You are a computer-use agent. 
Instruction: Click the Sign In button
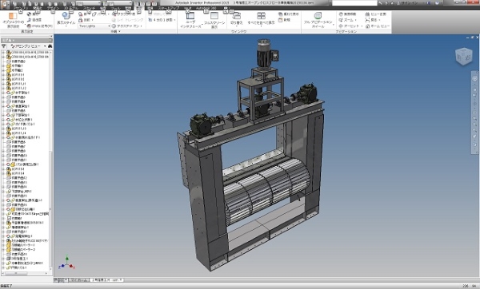(x=408, y=3)
